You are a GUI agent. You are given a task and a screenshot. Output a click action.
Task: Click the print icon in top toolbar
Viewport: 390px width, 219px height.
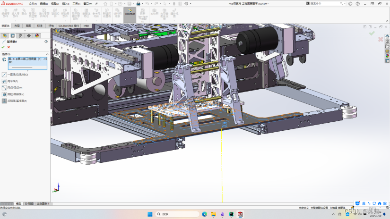(x=139, y=3)
